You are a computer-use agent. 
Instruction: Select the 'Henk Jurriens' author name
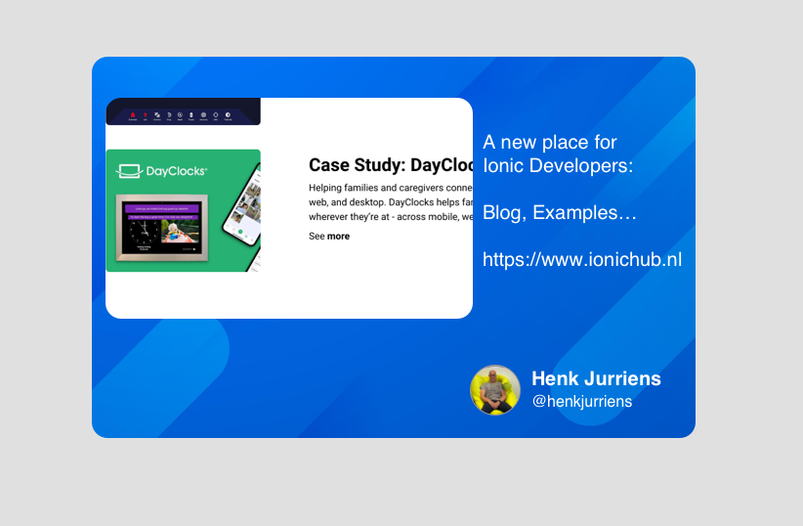596,378
